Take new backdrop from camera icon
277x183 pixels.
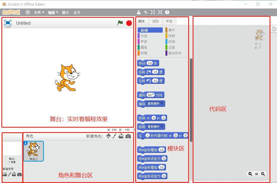pos(20,175)
